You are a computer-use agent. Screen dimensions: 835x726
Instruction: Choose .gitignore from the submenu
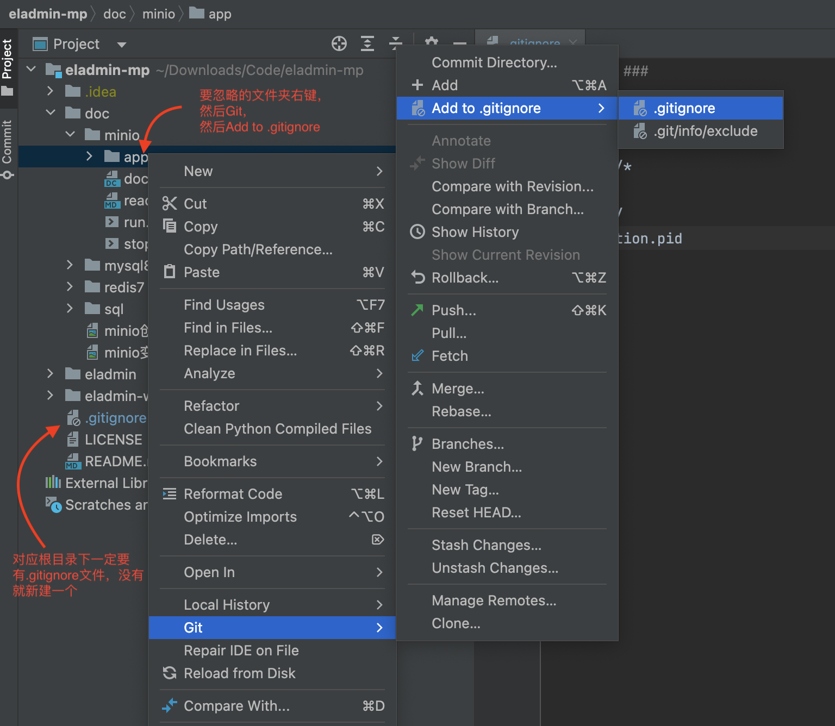[684, 108]
